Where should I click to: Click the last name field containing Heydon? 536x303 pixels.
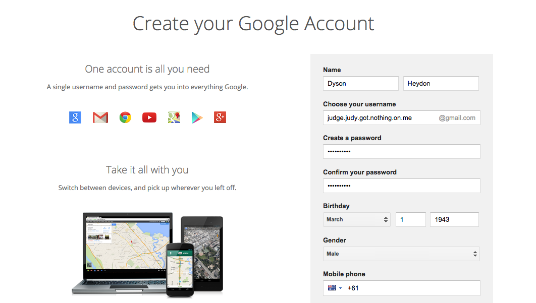click(441, 84)
